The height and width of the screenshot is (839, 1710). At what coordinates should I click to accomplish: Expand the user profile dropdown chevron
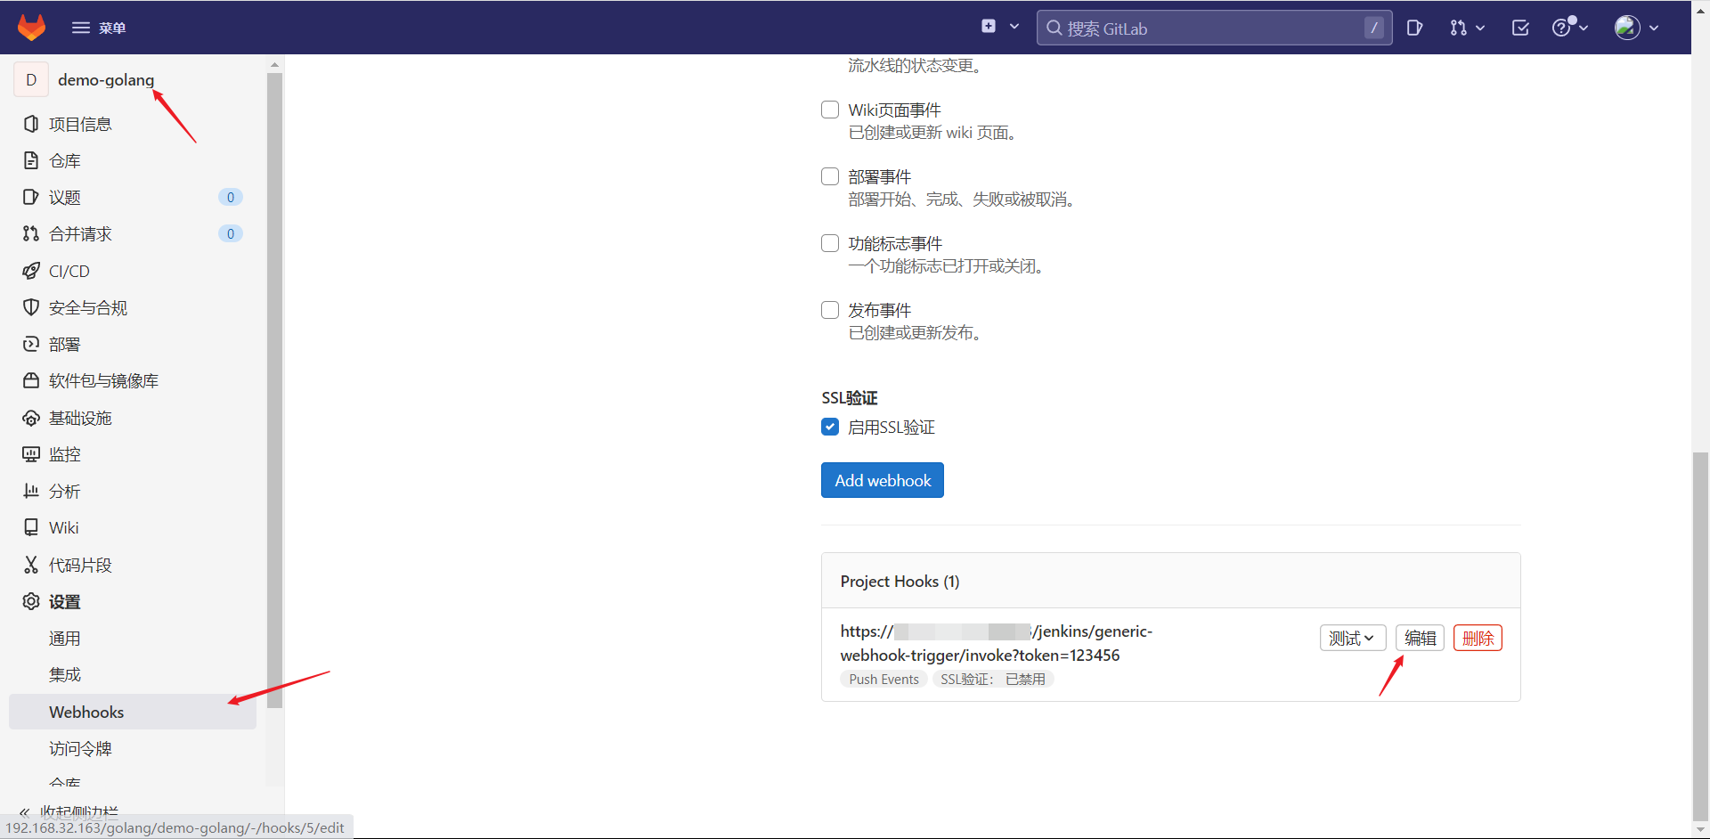pos(1654,28)
